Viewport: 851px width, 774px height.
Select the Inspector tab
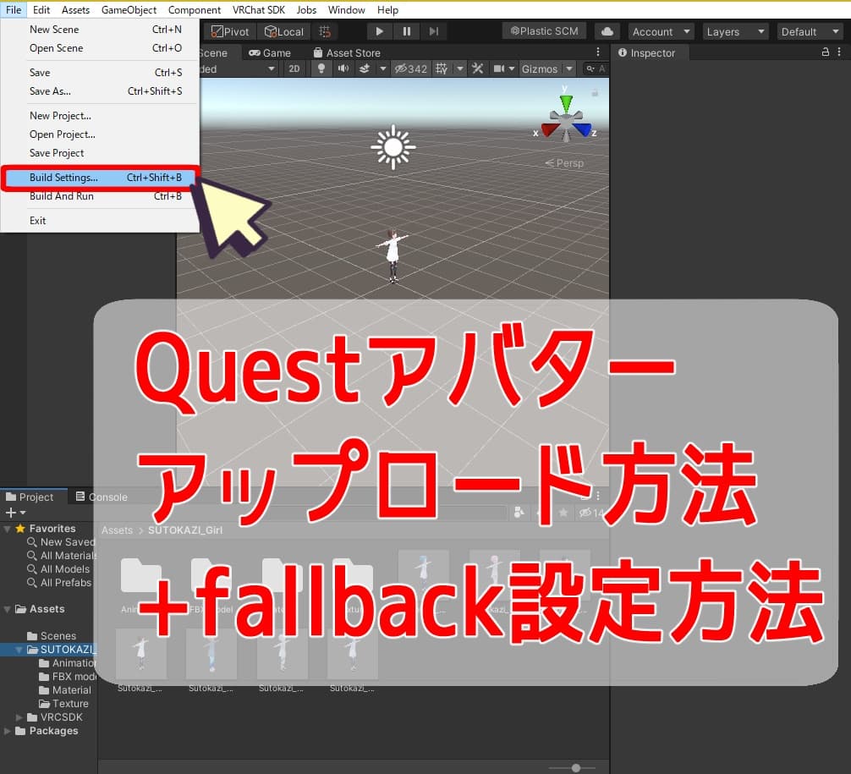(x=646, y=53)
